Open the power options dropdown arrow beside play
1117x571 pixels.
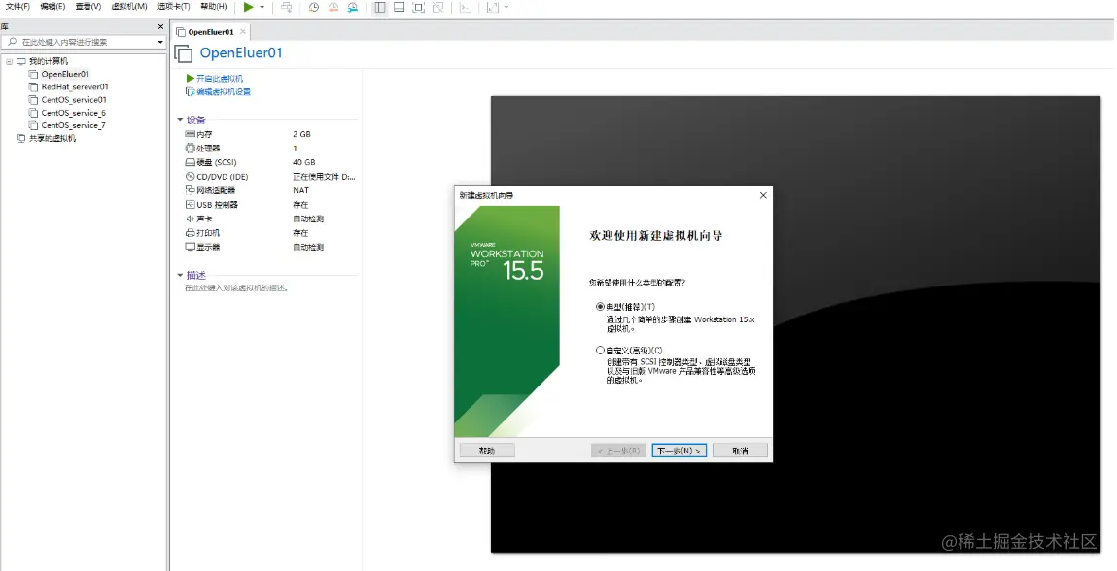click(x=262, y=7)
